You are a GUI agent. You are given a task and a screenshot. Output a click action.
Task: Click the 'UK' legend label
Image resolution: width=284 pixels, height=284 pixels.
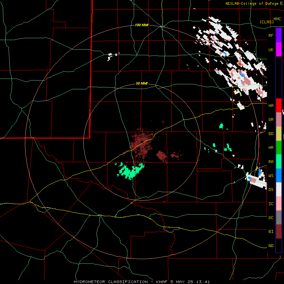point(271,50)
